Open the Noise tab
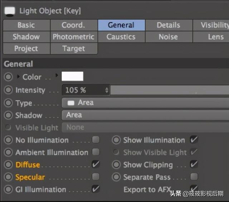 pos(169,37)
